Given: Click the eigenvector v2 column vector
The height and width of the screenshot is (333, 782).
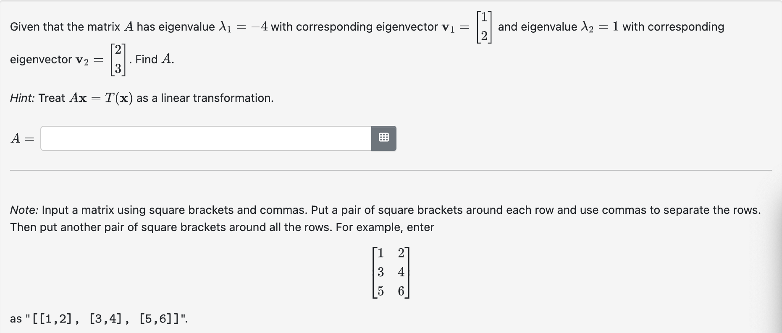Looking at the screenshot, I should (118, 60).
